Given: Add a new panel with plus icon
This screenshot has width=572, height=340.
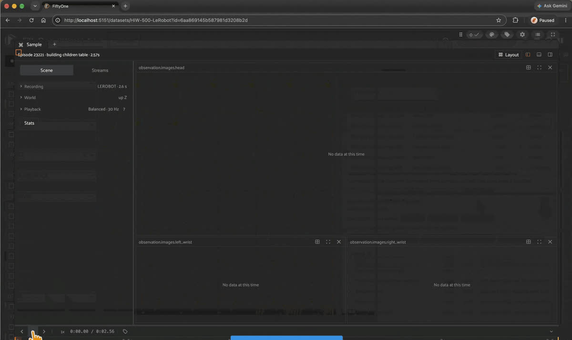Looking at the screenshot, I should tap(54, 44).
